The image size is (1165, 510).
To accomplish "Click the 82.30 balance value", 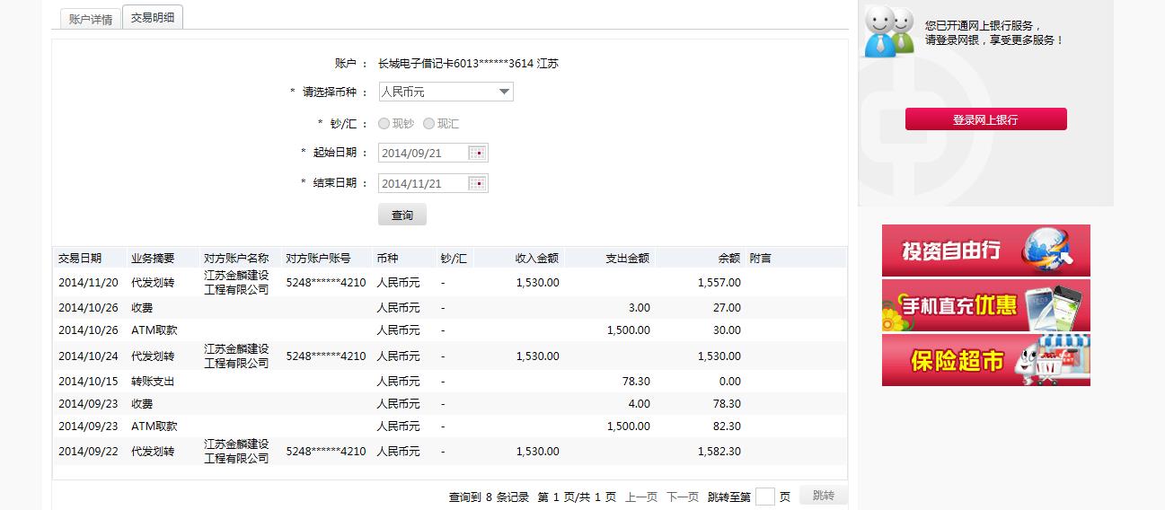I will 727,426.
